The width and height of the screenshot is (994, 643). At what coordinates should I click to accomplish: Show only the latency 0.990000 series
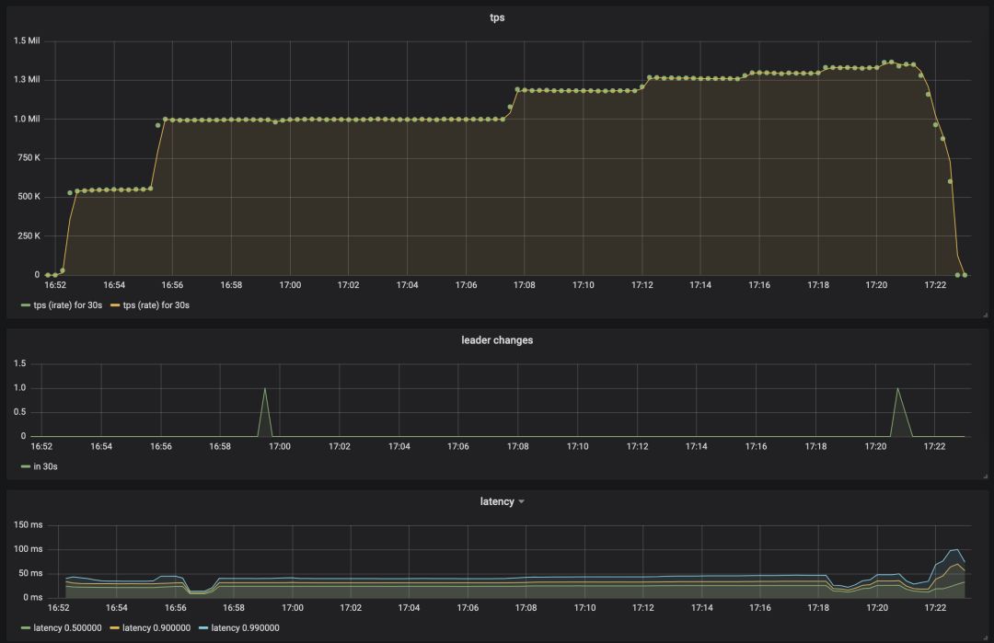click(245, 627)
